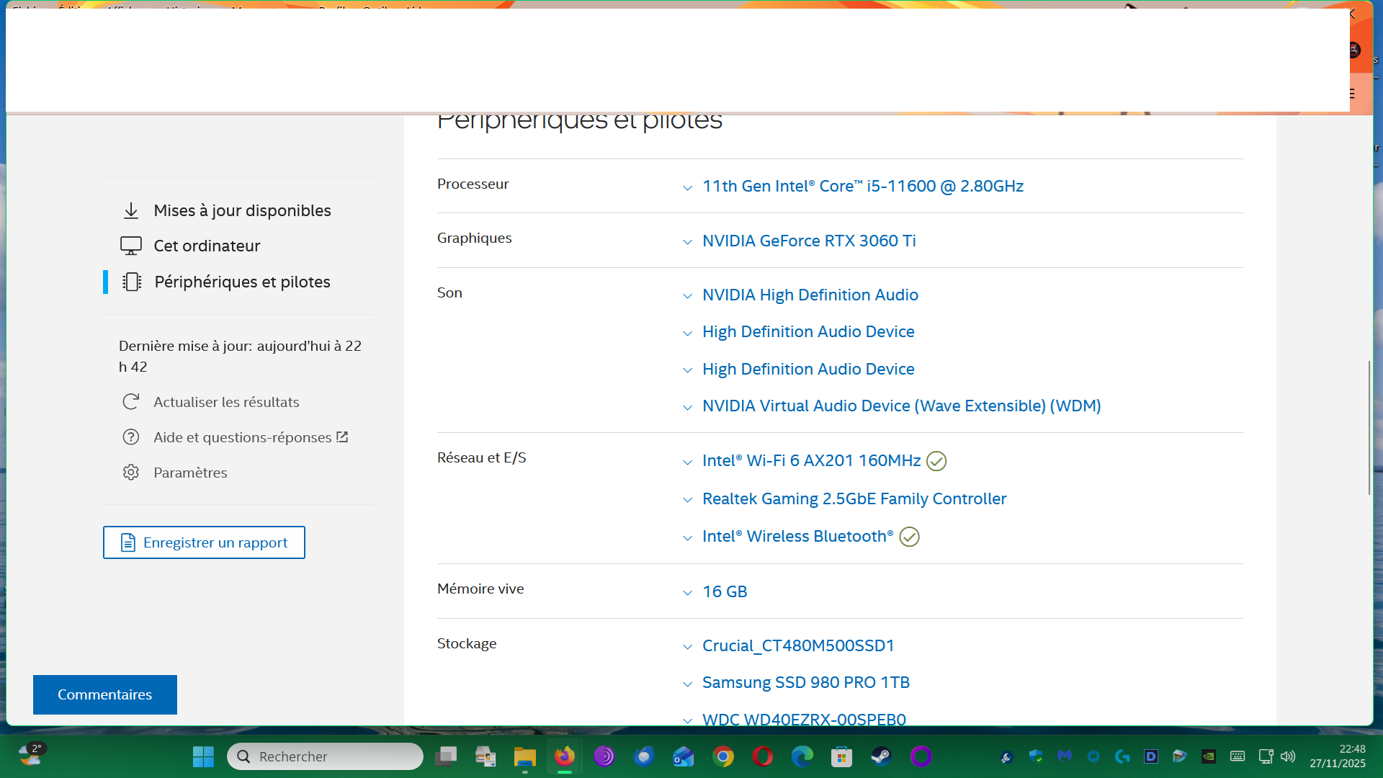Open Steam from the taskbar
The image size is (1383, 778).
(881, 756)
